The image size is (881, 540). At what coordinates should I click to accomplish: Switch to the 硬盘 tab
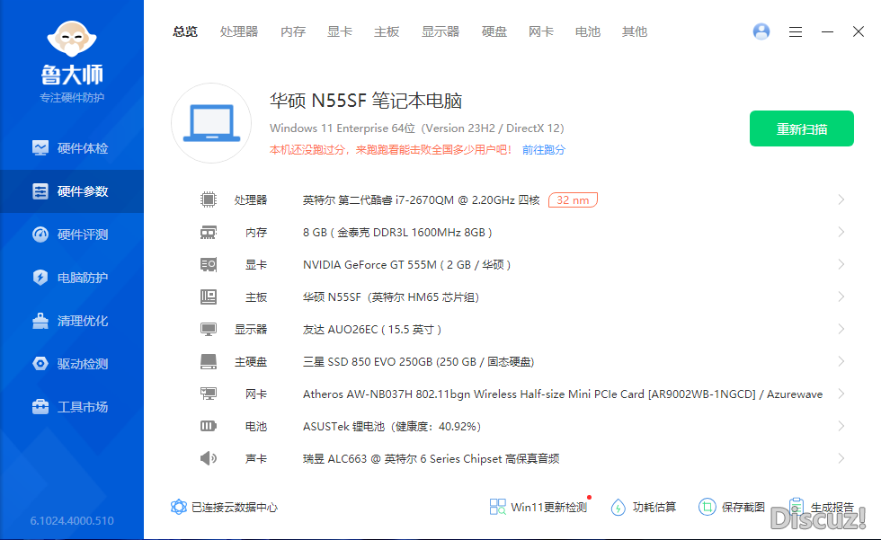(494, 32)
